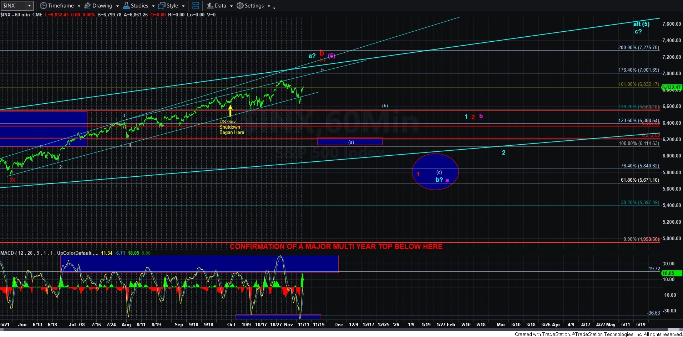
Task: Click the Timeframe clock icon
Action: pos(43,6)
